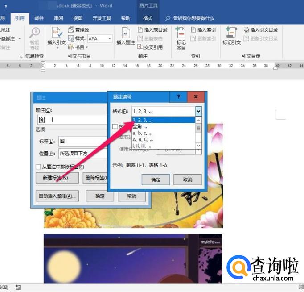Click the first-line indent marker on ruler
Image resolution: width=304 pixels, height=292 pixels.
click(43, 63)
